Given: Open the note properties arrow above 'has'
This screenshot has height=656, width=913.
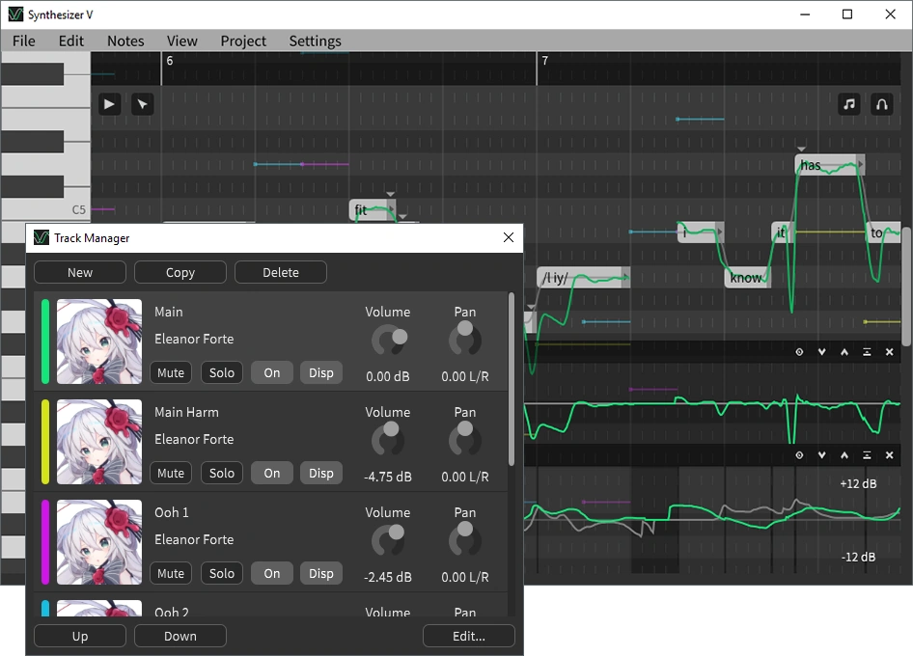Looking at the screenshot, I should click(800, 149).
